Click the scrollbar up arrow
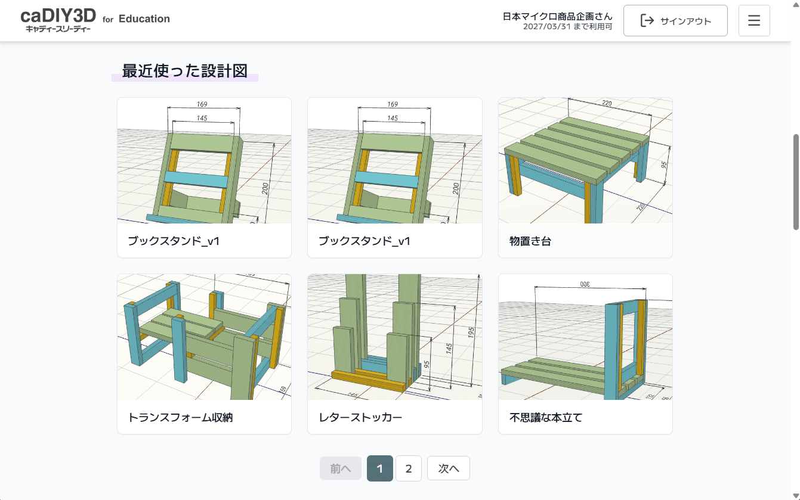Image resolution: width=800 pixels, height=500 pixels. pyautogui.click(x=795, y=5)
